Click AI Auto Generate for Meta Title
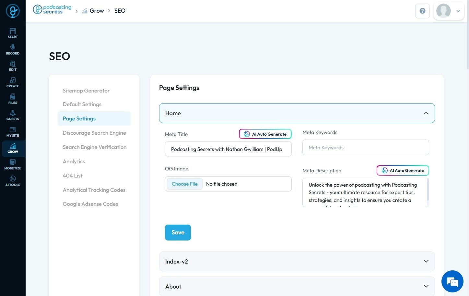This screenshot has height=296, width=469. [265, 134]
